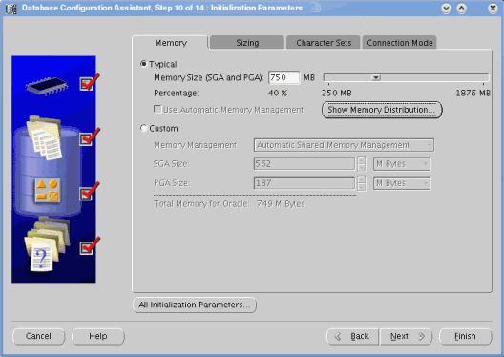This screenshot has height=357, width=504.
Task: Switch to the Sizing tab
Action: [247, 43]
